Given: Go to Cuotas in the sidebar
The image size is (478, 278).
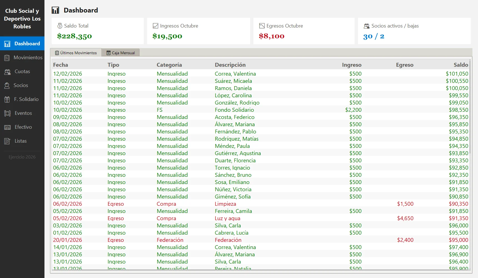Looking at the screenshot, I should (x=22, y=71).
